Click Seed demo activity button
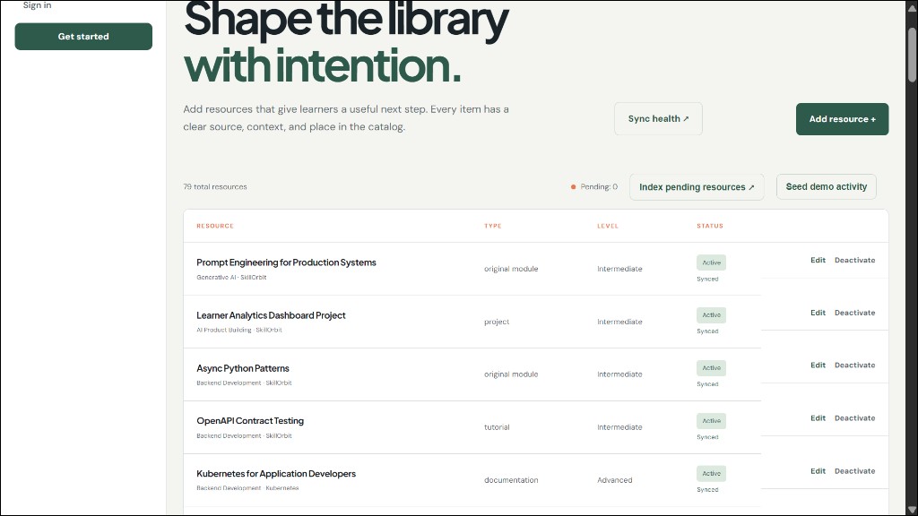 [x=826, y=186]
